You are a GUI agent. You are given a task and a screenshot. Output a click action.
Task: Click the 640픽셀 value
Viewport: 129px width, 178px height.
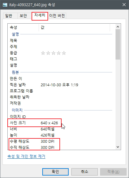[47, 129]
